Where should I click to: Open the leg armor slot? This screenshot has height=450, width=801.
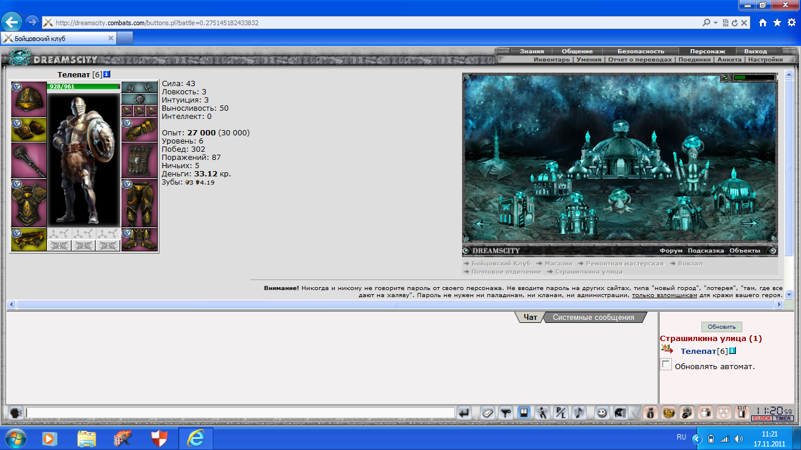[139, 203]
